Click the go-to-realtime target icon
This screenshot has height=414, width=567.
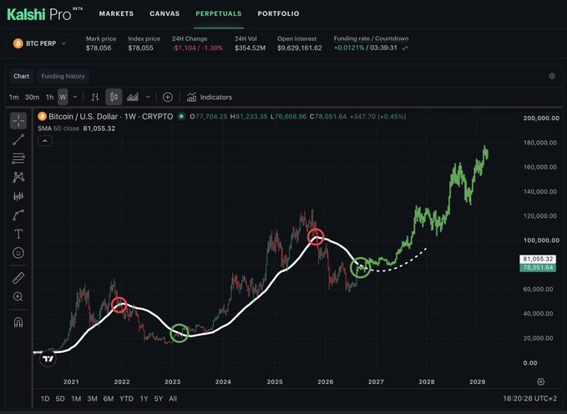pyautogui.click(x=540, y=381)
